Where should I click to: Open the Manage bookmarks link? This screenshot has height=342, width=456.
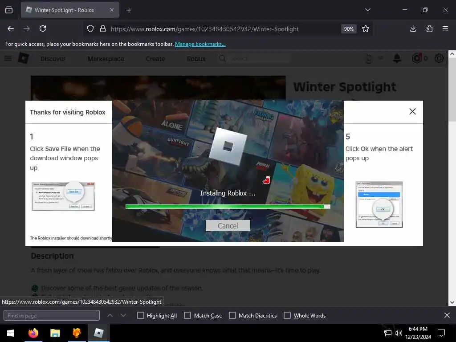[x=200, y=44]
